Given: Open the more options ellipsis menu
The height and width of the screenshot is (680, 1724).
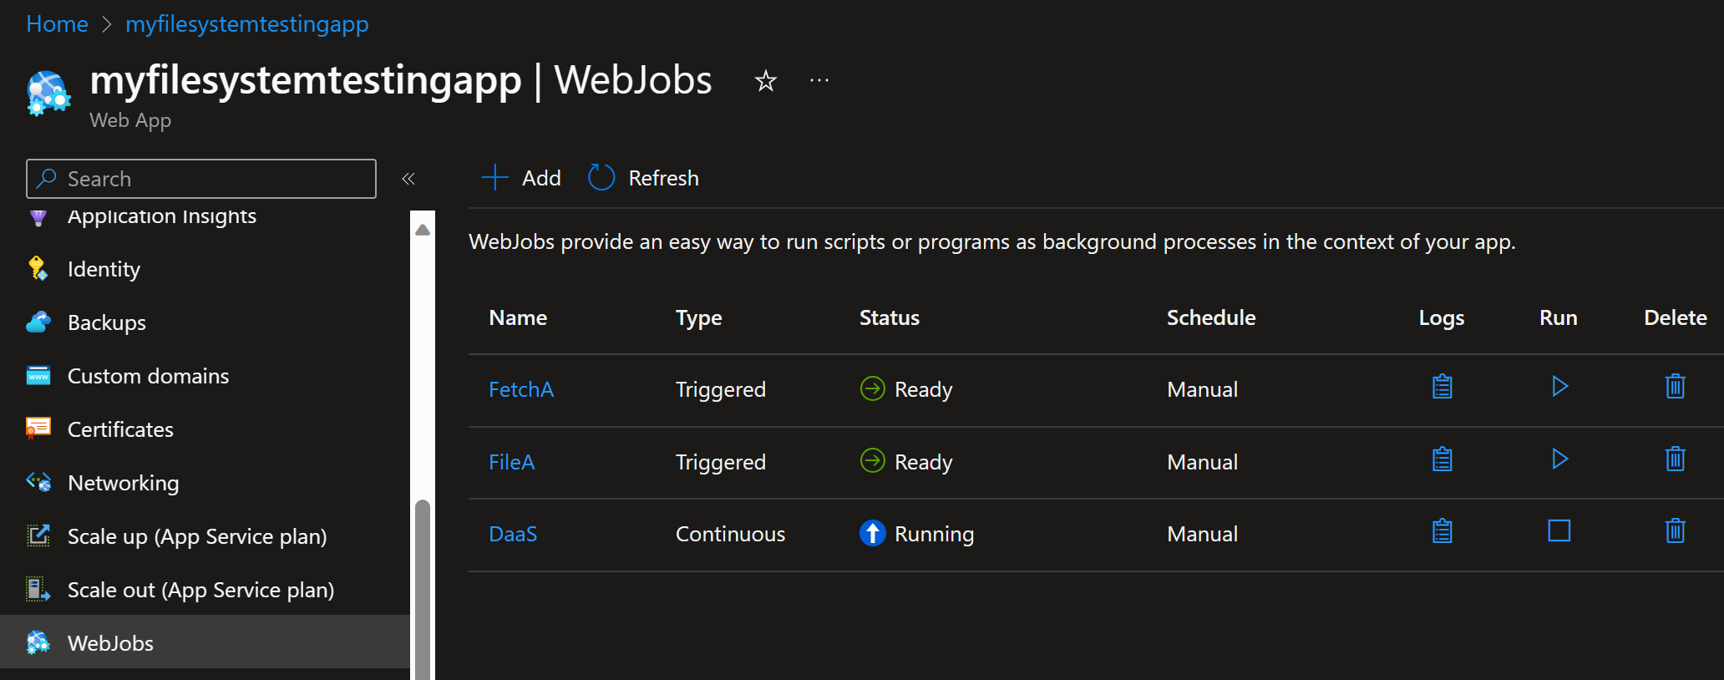Looking at the screenshot, I should pos(819,80).
